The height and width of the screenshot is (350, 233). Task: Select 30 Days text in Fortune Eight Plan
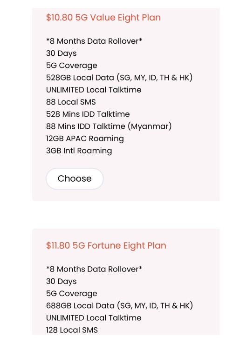pyautogui.click(x=62, y=281)
